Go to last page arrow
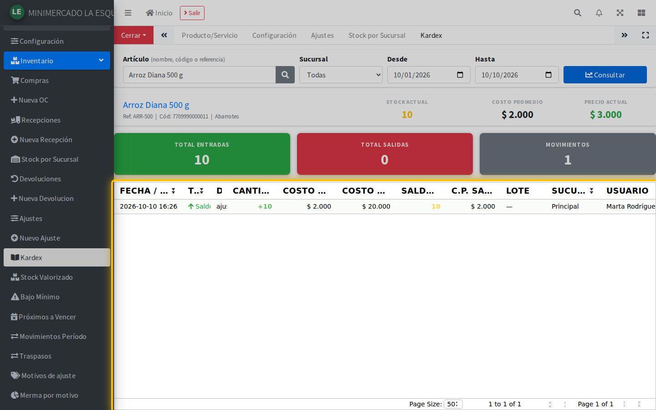 point(639,404)
